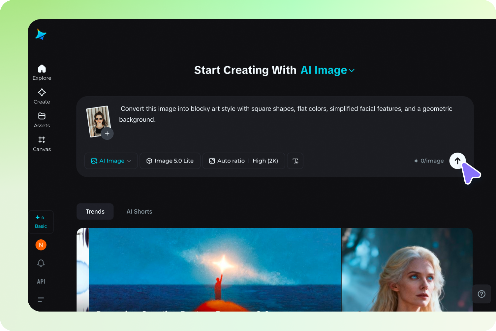Viewport: 496px width, 331px height.
Task: Switch quality from High (2K)
Action: tap(265, 161)
